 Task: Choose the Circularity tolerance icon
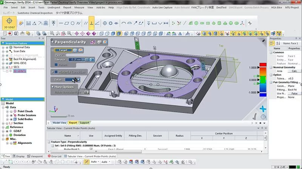73,23
